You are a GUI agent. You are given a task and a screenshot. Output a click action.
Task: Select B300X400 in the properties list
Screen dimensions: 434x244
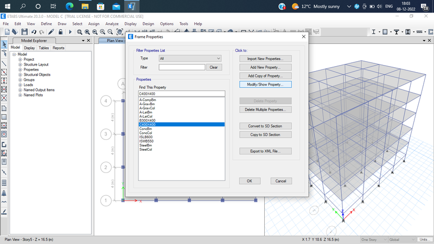(x=182, y=120)
